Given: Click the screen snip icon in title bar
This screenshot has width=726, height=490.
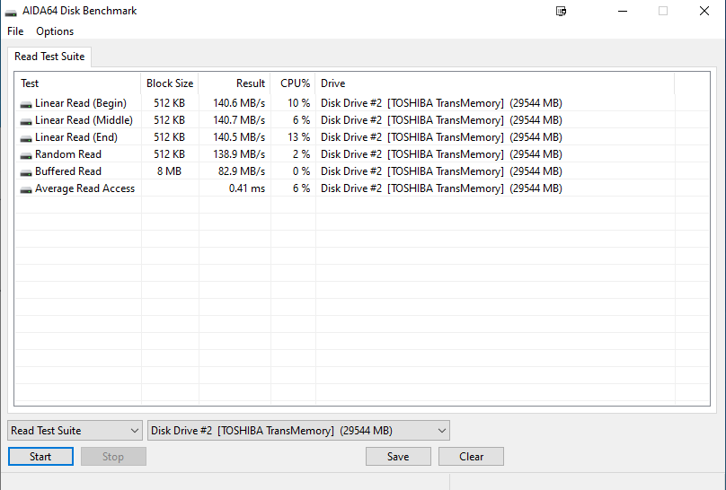Looking at the screenshot, I should [561, 11].
